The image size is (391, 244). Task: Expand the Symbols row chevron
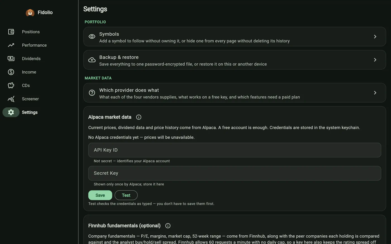(x=375, y=37)
